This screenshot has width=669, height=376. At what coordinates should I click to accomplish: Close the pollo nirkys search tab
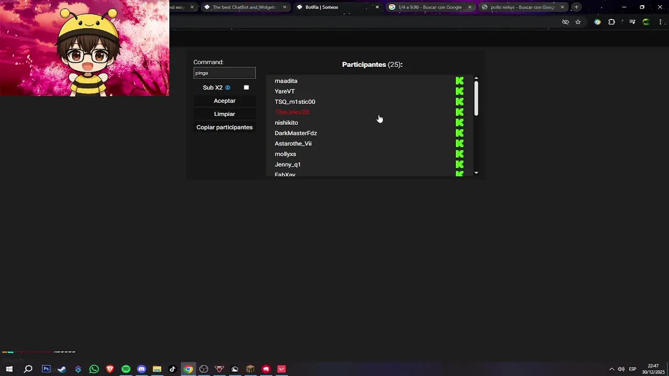click(x=562, y=7)
